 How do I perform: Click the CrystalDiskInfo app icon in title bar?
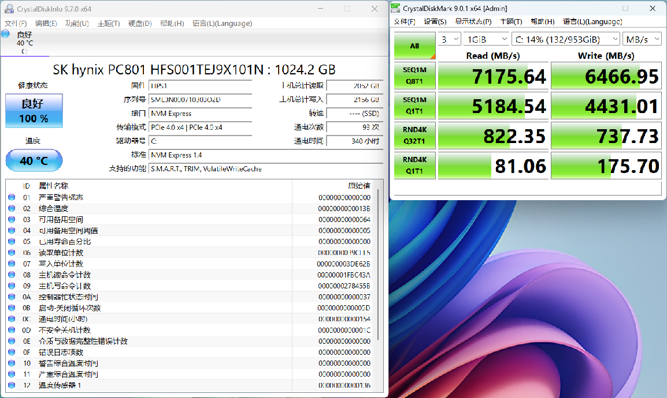click(x=8, y=9)
